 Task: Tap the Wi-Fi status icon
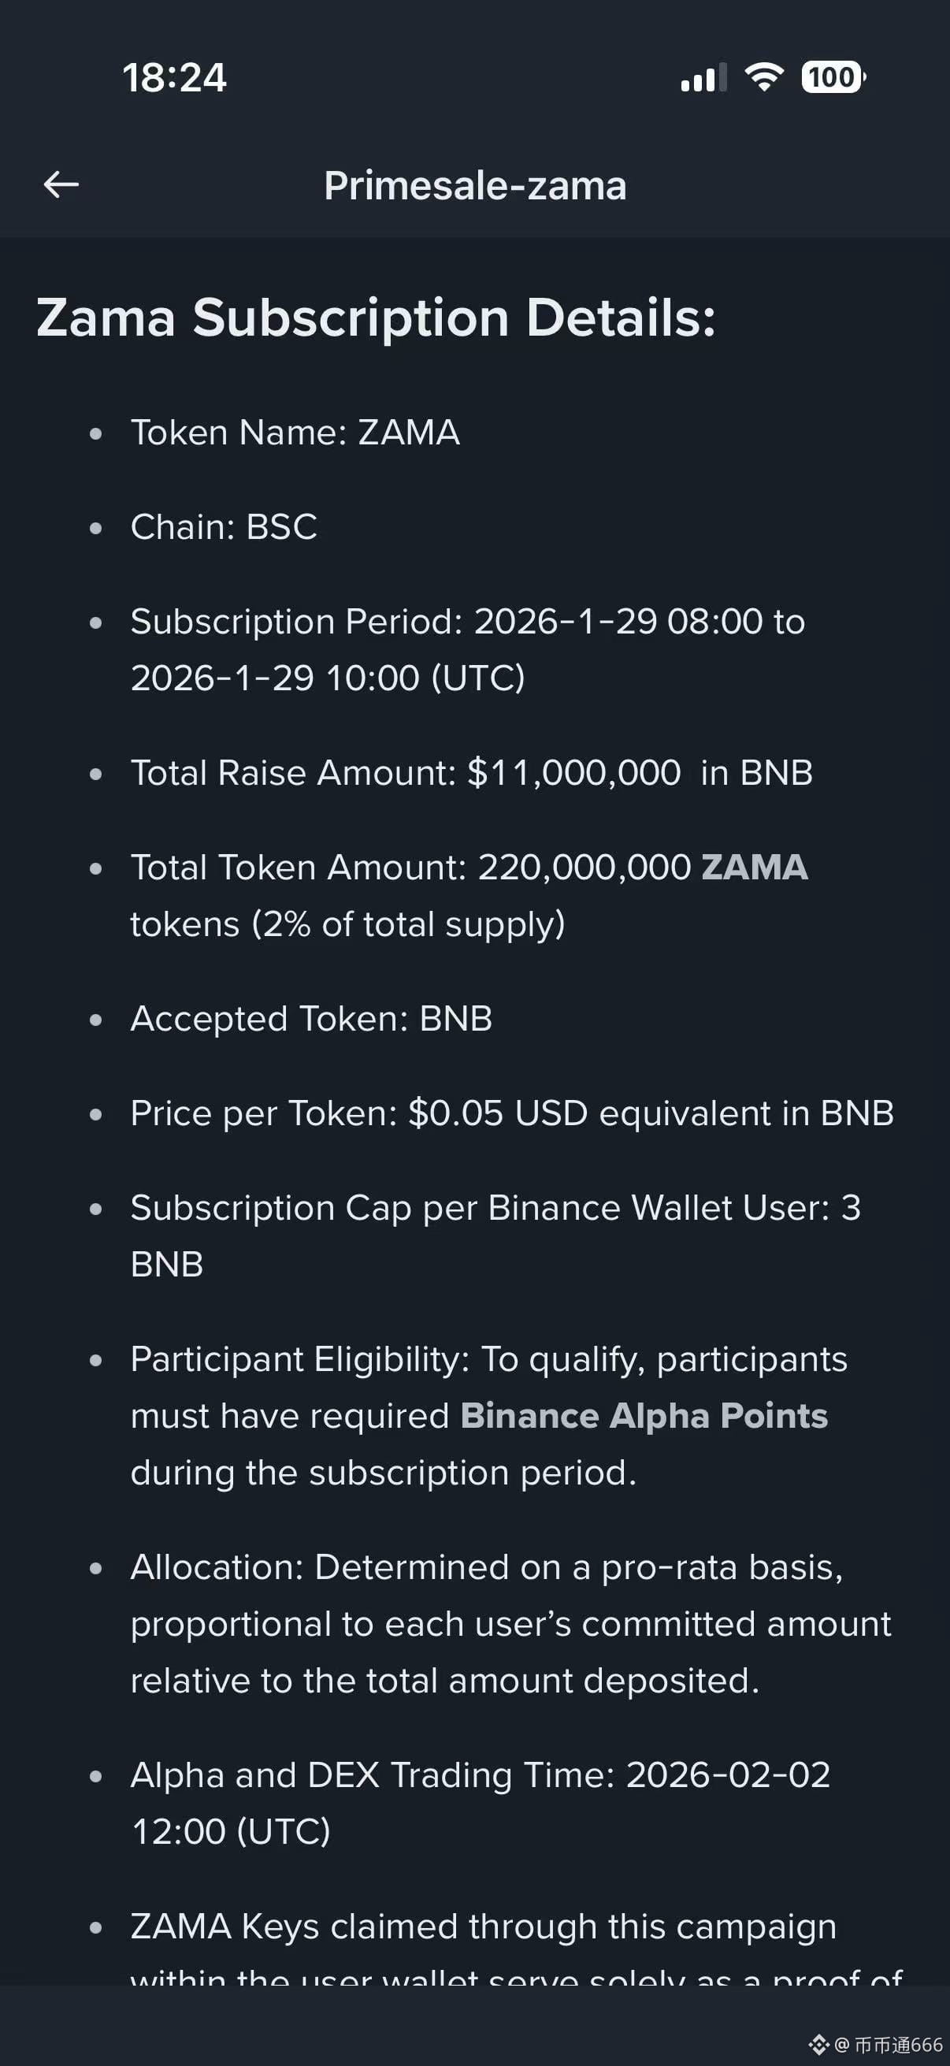763,77
